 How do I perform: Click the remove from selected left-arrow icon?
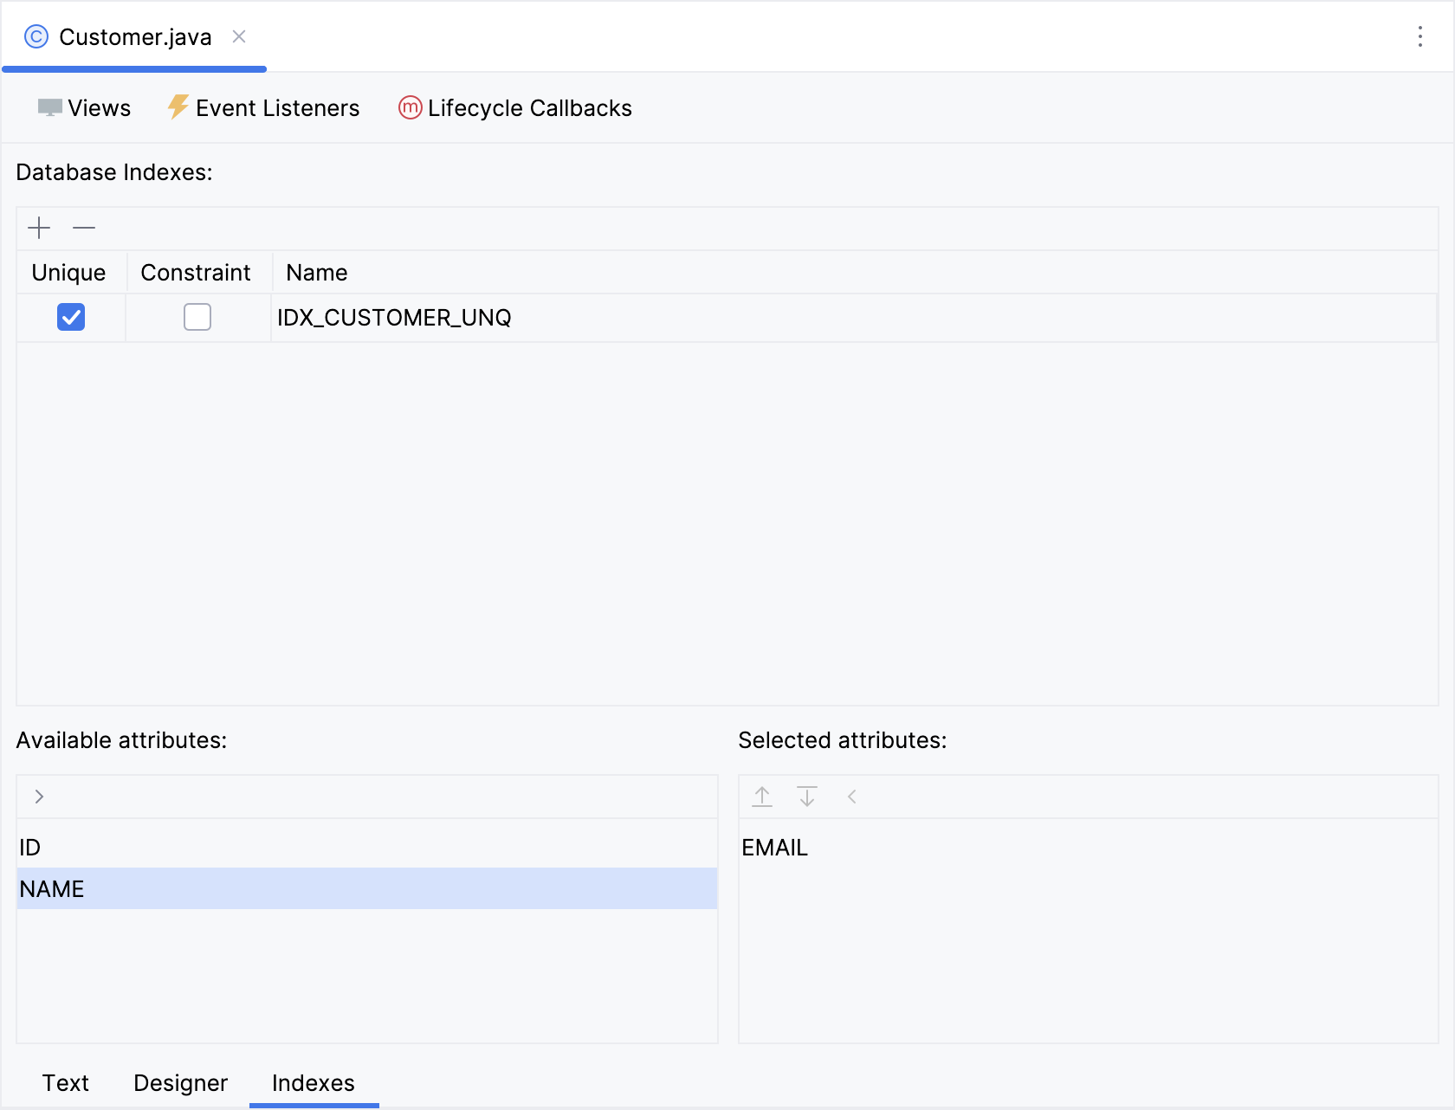(x=852, y=797)
